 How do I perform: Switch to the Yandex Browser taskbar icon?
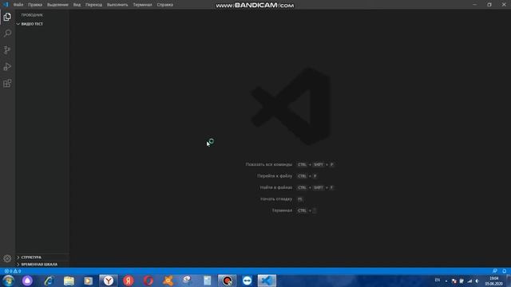[109, 281]
